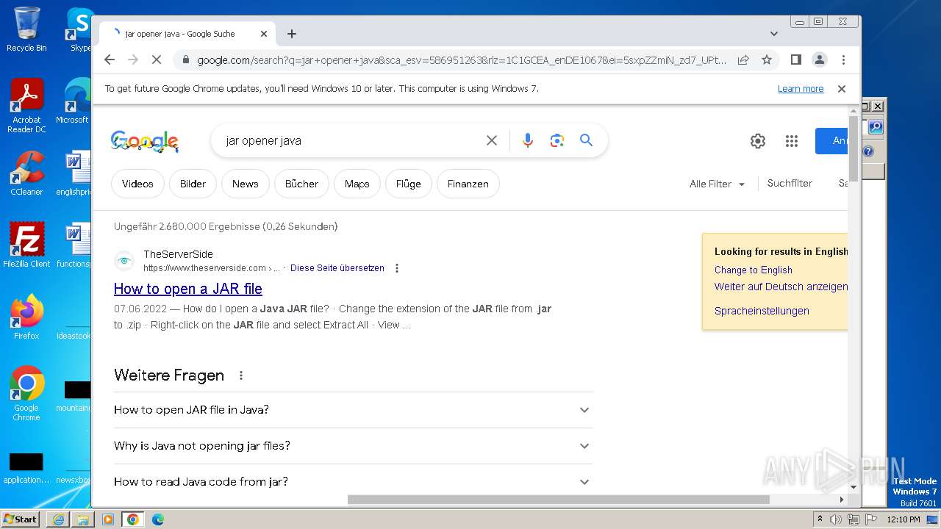The height and width of the screenshot is (529, 941).
Task: Select the Firefox desktop icon
Action: tap(26, 317)
